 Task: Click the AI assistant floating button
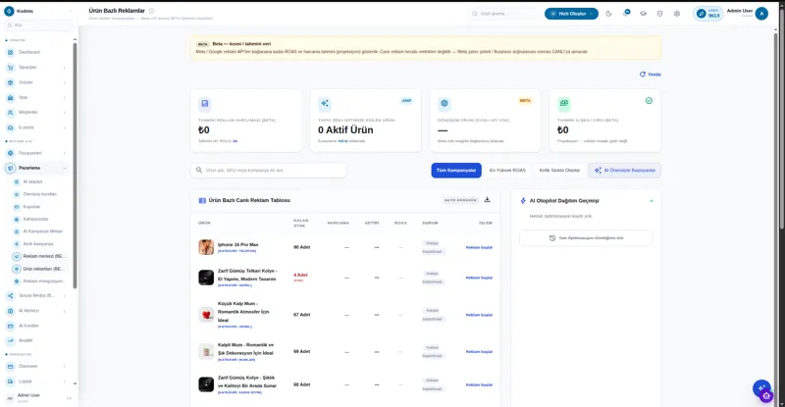tap(761, 387)
